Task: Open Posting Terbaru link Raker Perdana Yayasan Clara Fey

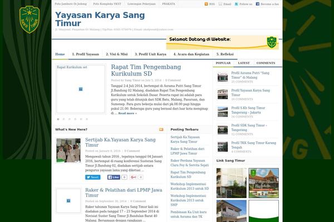Action: tap(190, 163)
